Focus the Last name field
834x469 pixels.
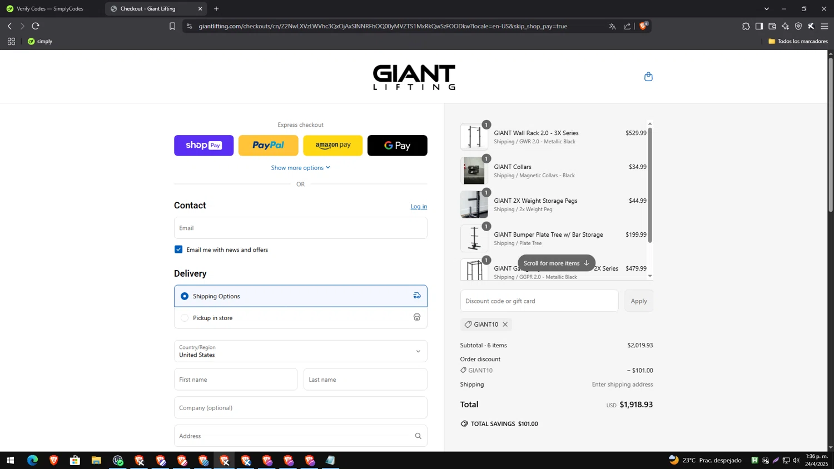point(365,380)
